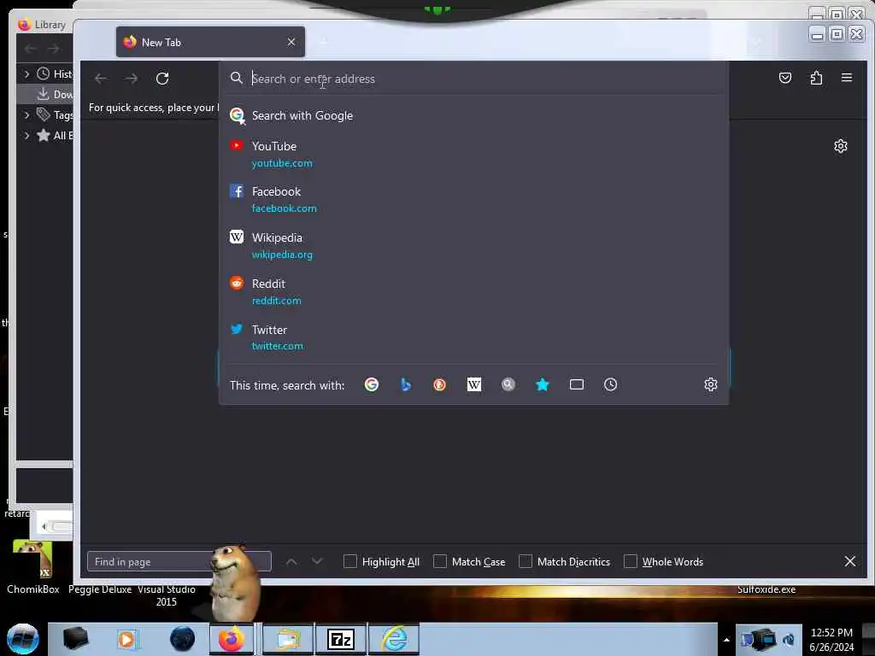Search this time with DuckDuckGo icon

pos(440,384)
